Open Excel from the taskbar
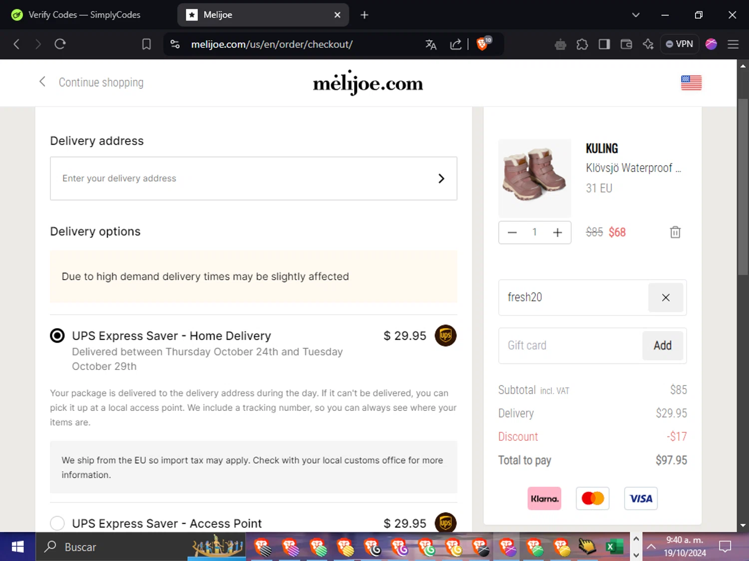The width and height of the screenshot is (749, 561). coord(614,547)
